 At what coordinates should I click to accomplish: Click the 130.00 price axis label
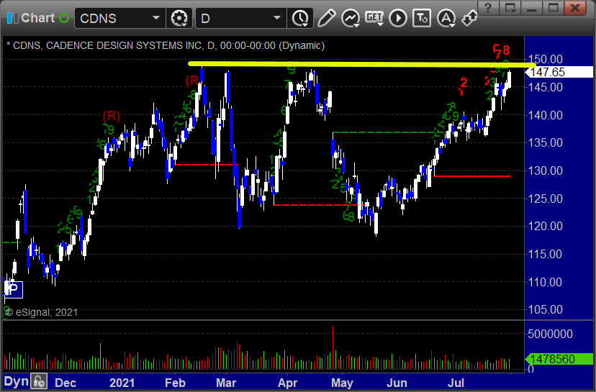[x=546, y=170]
